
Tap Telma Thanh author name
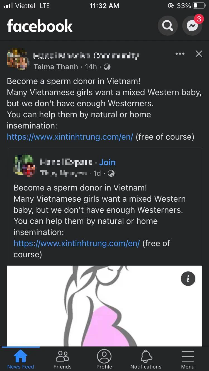(56, 67)
